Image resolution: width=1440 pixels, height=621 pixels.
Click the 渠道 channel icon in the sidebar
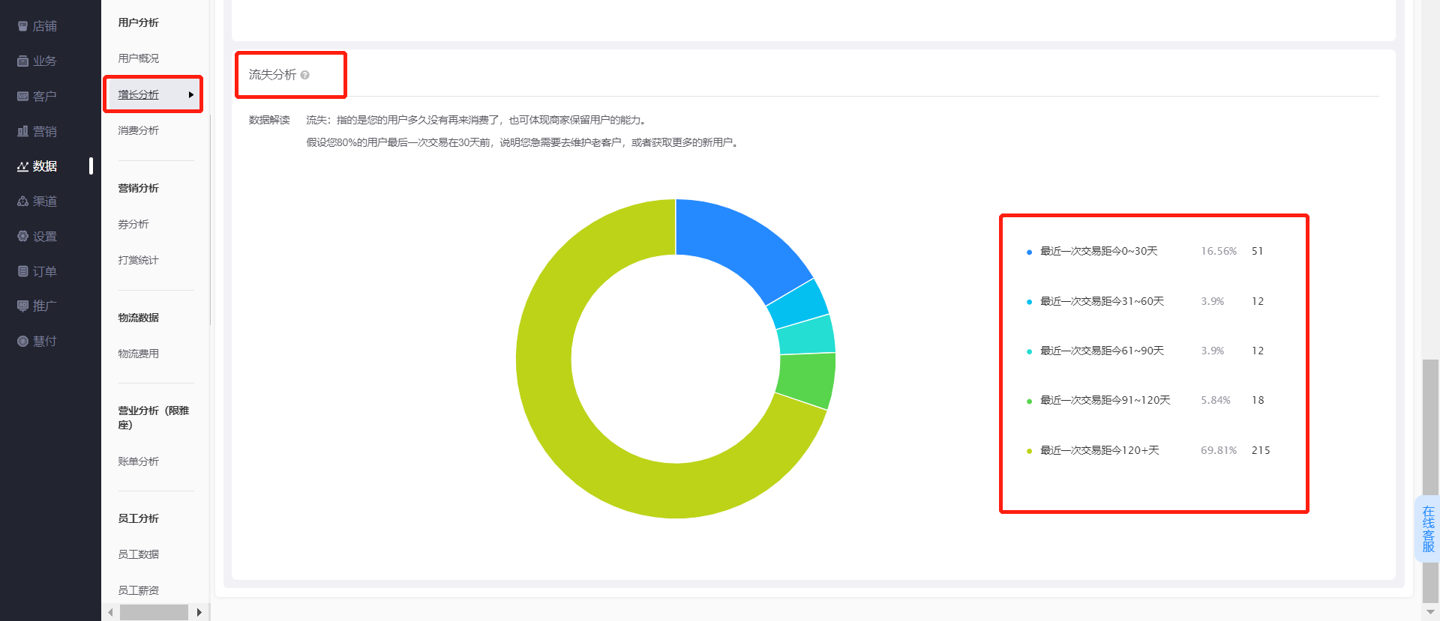click(x=23, y=202)
